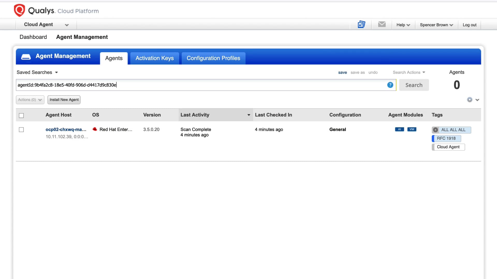The height and width of the screenshot is (279, 497).
Task: Click the agentId search input field
Action: [206, 85]
